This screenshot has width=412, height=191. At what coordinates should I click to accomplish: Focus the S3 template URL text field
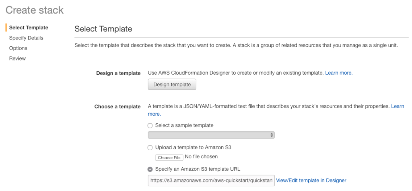(x=211, y=181)
